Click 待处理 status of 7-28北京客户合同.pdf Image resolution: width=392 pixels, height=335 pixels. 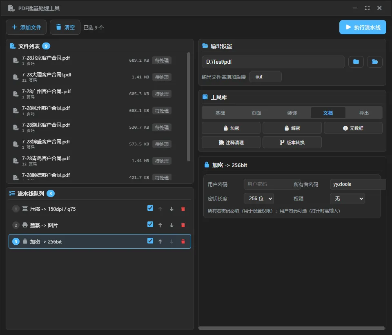[162, 60]
